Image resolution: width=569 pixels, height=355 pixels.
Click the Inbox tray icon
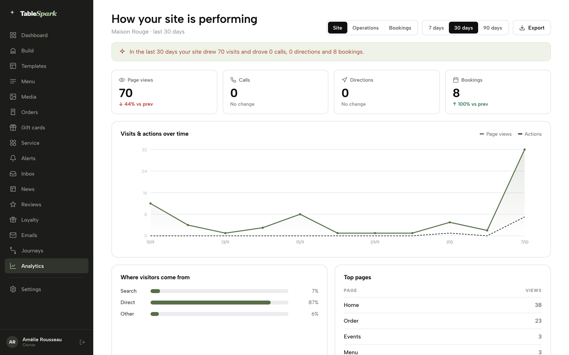pyautogui.click(x=13, y=174)
